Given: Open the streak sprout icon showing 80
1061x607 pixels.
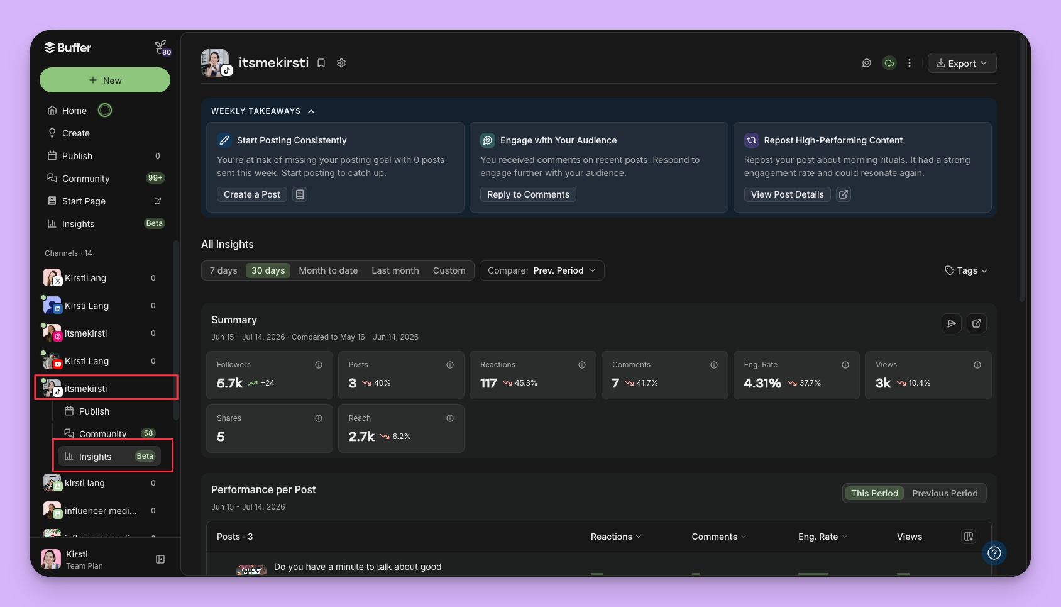Looking at the screenshot, I should [162, 48].
